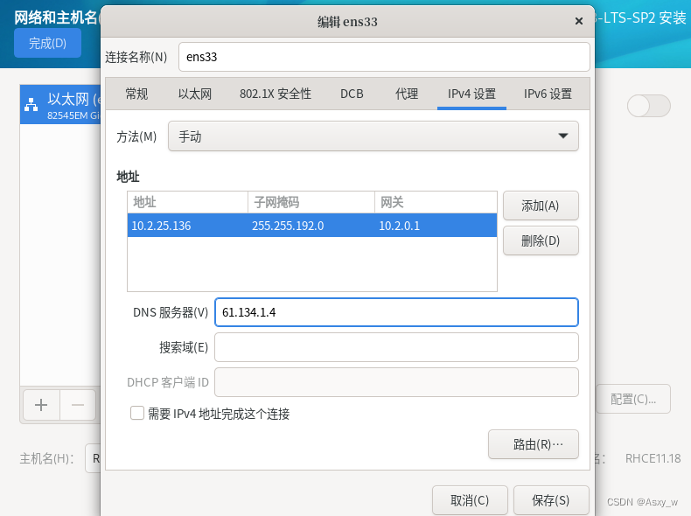Switch to the 代理 tab
This screenshot has height=516, width=691.
[407, 94]
